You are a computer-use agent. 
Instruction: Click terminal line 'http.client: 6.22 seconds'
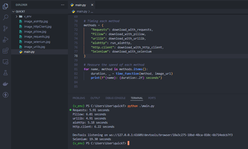[93, 127]
